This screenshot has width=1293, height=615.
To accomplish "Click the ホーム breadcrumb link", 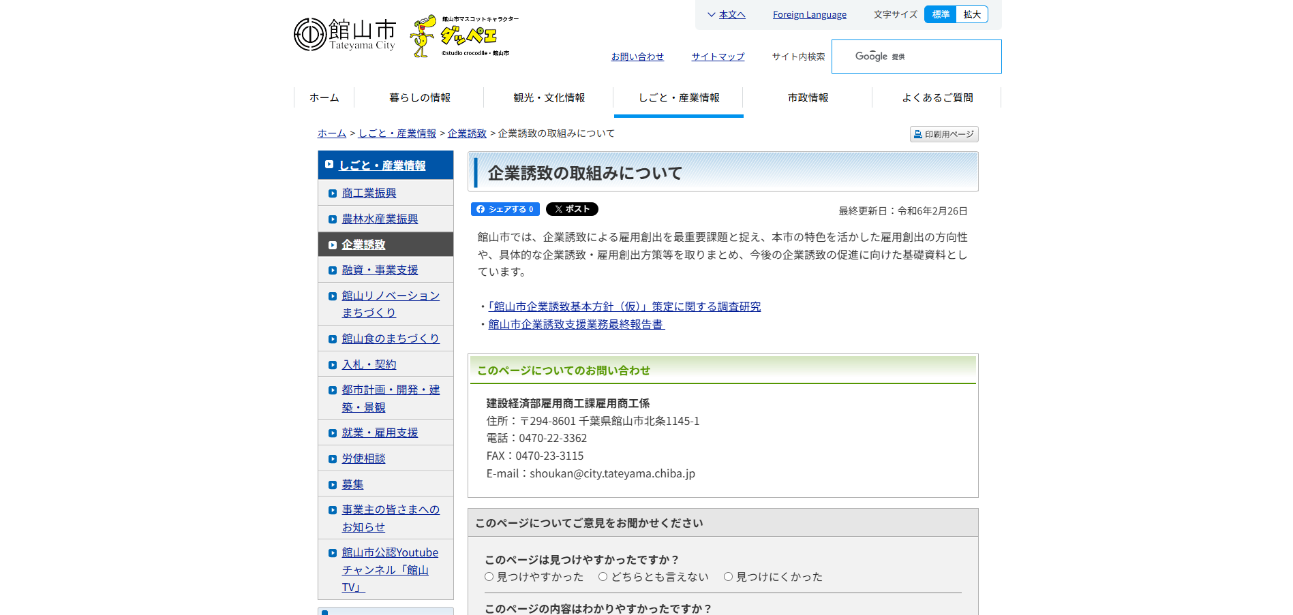I will pos(332,133).
